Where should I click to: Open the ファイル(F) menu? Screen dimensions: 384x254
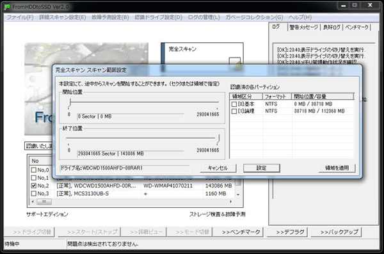pyautogui.click(x=20, y=17)
